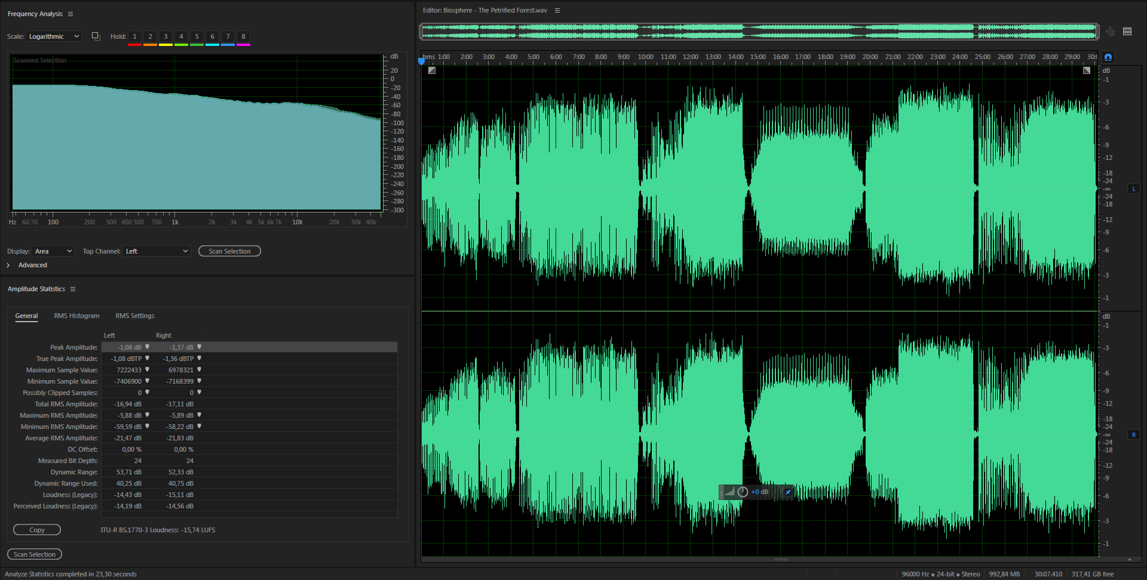The image size is (1147, 580).
Task: Click the 15:00 mark on time ruler
Action: pos(757,57)
